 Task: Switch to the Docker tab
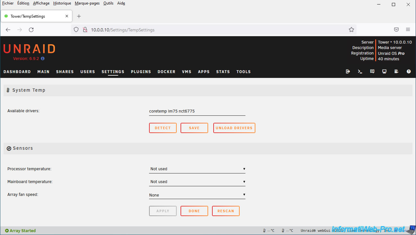(166, 72)
